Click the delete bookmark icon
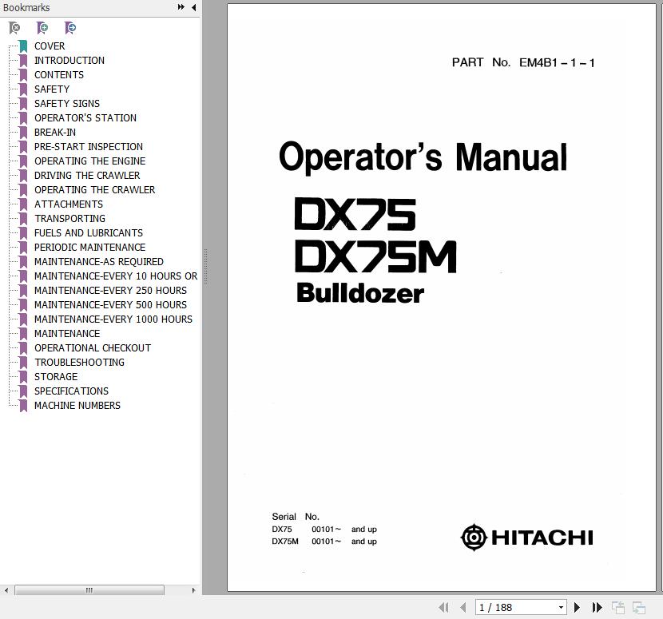This screenshot has height=619, width=663. coord(14,28)
